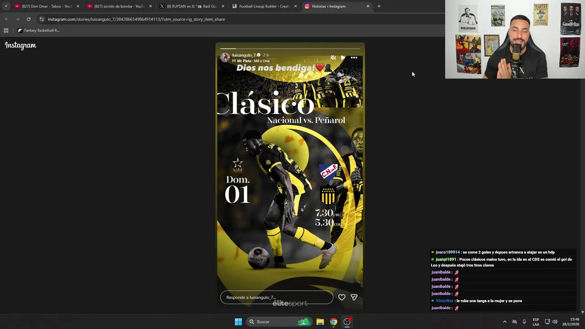Open the X favicon on BUYSAN tab
The width and height of the screenshot is (585, 329).
coord(162,6)
